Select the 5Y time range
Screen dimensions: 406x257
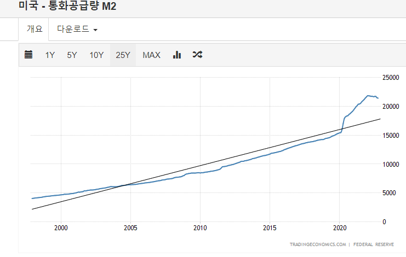click(72, 55)
